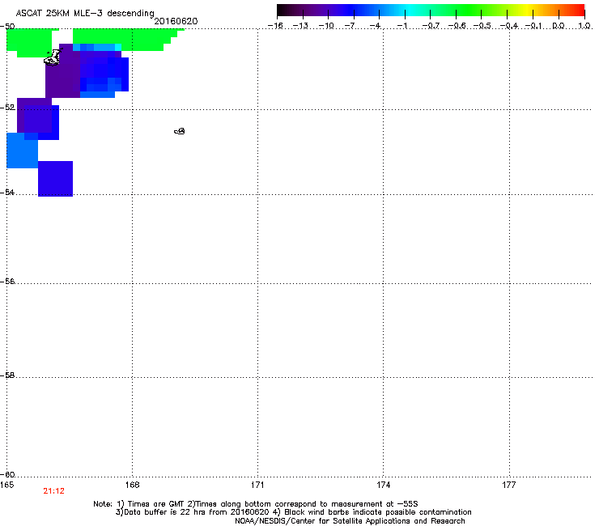599x526 pixels.
Task: Click the -4 label on the color scale
Action: (375, 26)
